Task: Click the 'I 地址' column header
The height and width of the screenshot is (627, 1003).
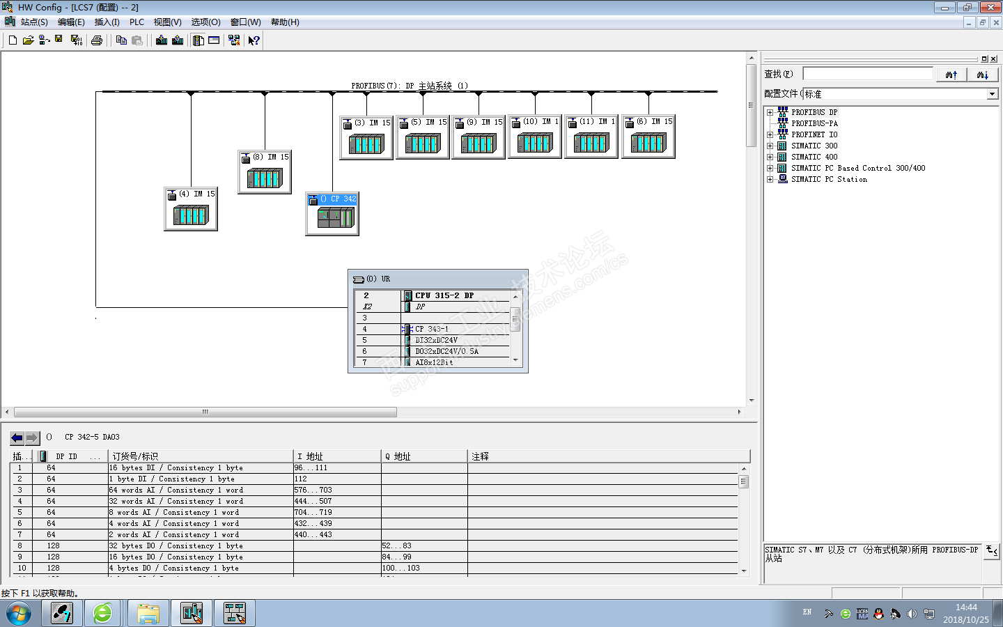Action: (x=337, y=456)
